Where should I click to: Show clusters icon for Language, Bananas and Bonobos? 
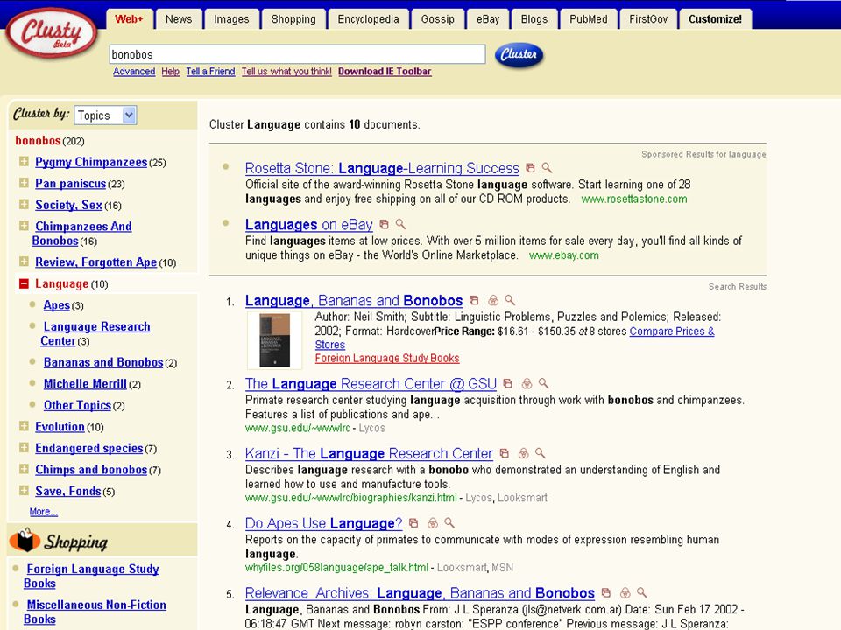(493, 300)
